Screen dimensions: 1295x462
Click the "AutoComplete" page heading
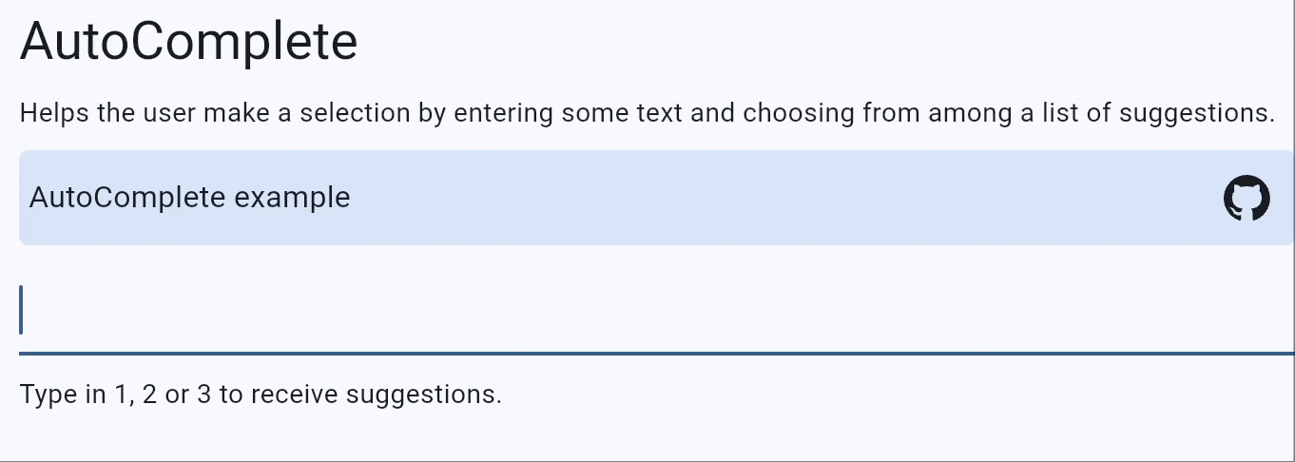[188, 42]
